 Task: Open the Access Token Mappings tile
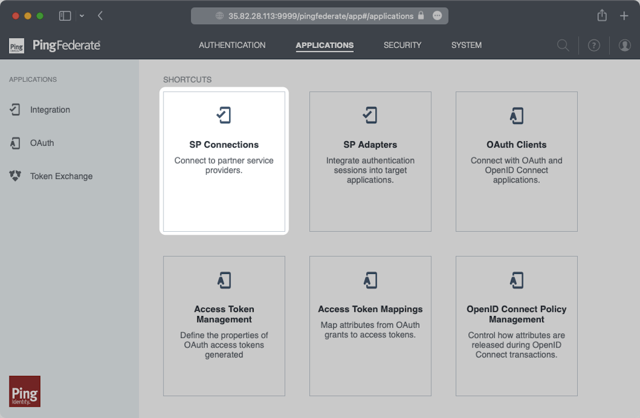[370, 326]
